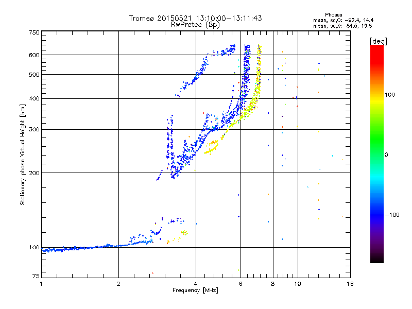
Task: Click the plot title 'Tromsø 20150521 13:10:00-13:11:43'
Action: [x=195, y=18]
